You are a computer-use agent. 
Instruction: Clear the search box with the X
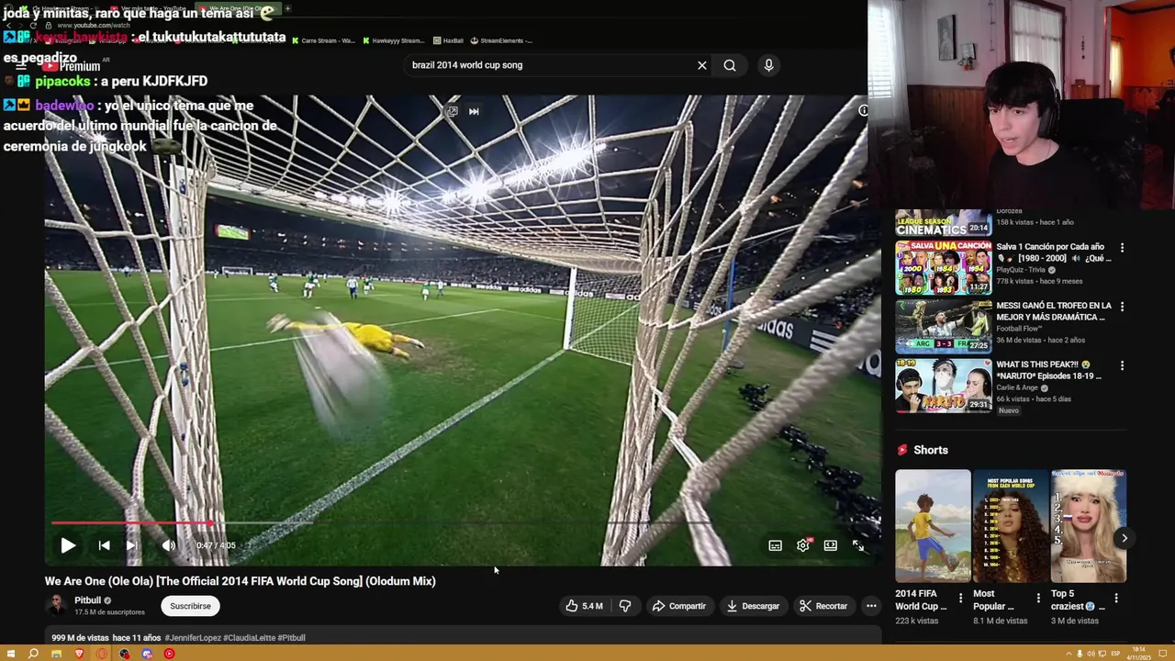tap(702, 65)
